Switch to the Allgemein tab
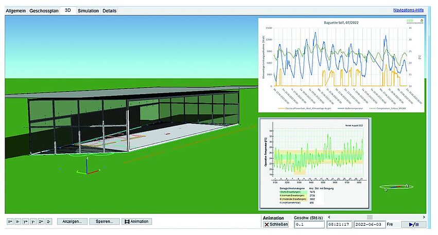438x235 pixels. tap(15, 11)
